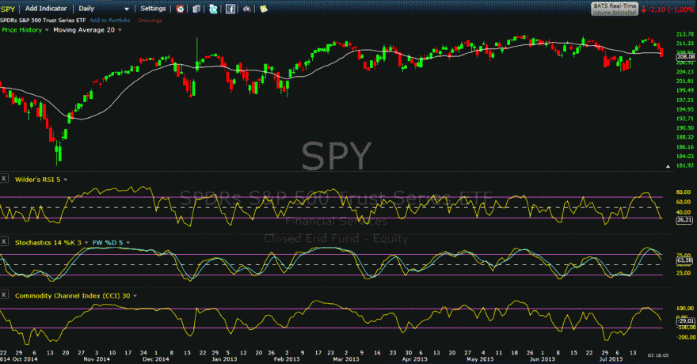Click the 80.00 RSI scale label
This screenshot has width=697, height=364.
(684, 192)
